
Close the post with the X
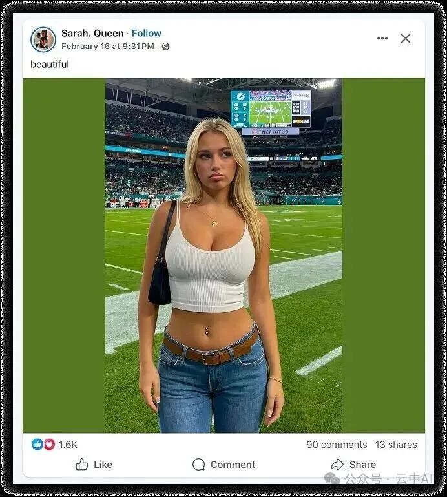406,39
